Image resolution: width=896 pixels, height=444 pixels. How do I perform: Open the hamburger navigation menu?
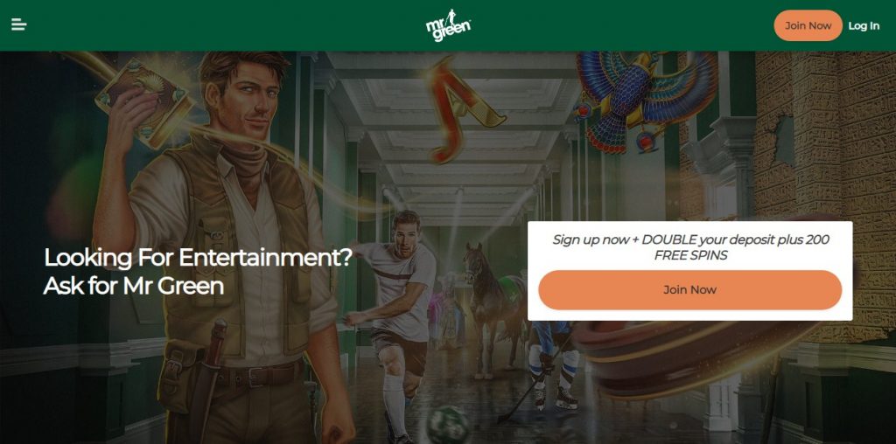pos(19,24)
